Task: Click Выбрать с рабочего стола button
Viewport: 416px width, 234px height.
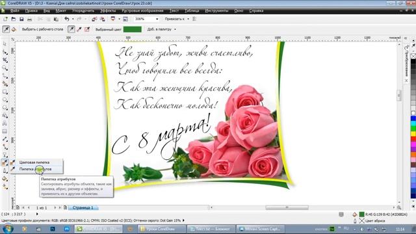Action: (x=42, y=29)
